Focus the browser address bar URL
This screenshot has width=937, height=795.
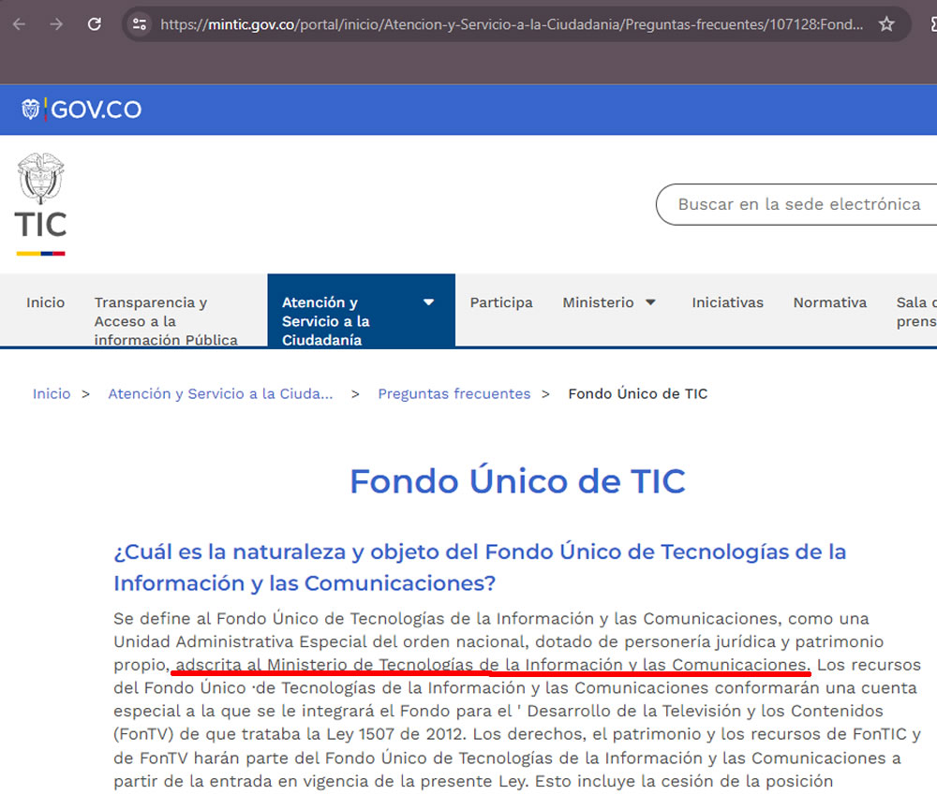pos(512,24)
